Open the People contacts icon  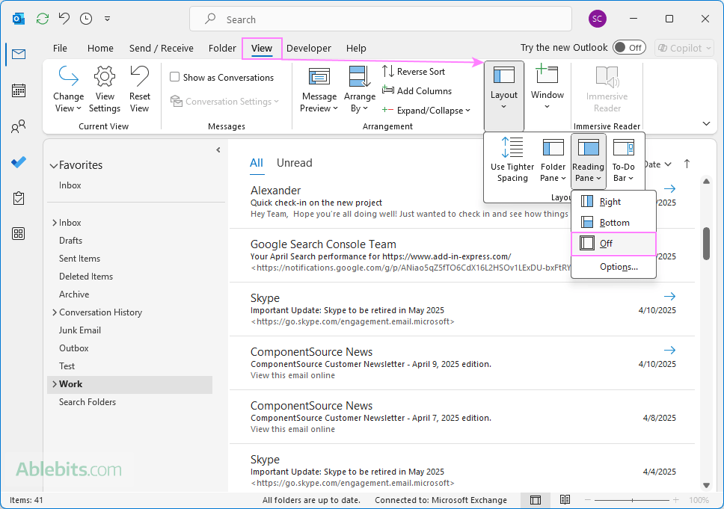click(x=19, y=126)
